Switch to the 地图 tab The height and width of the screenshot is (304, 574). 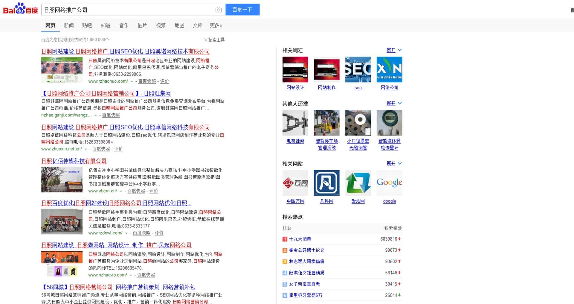[179, 25]
